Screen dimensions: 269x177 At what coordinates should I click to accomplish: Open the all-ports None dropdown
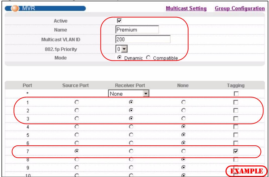[x=129, y=94]
